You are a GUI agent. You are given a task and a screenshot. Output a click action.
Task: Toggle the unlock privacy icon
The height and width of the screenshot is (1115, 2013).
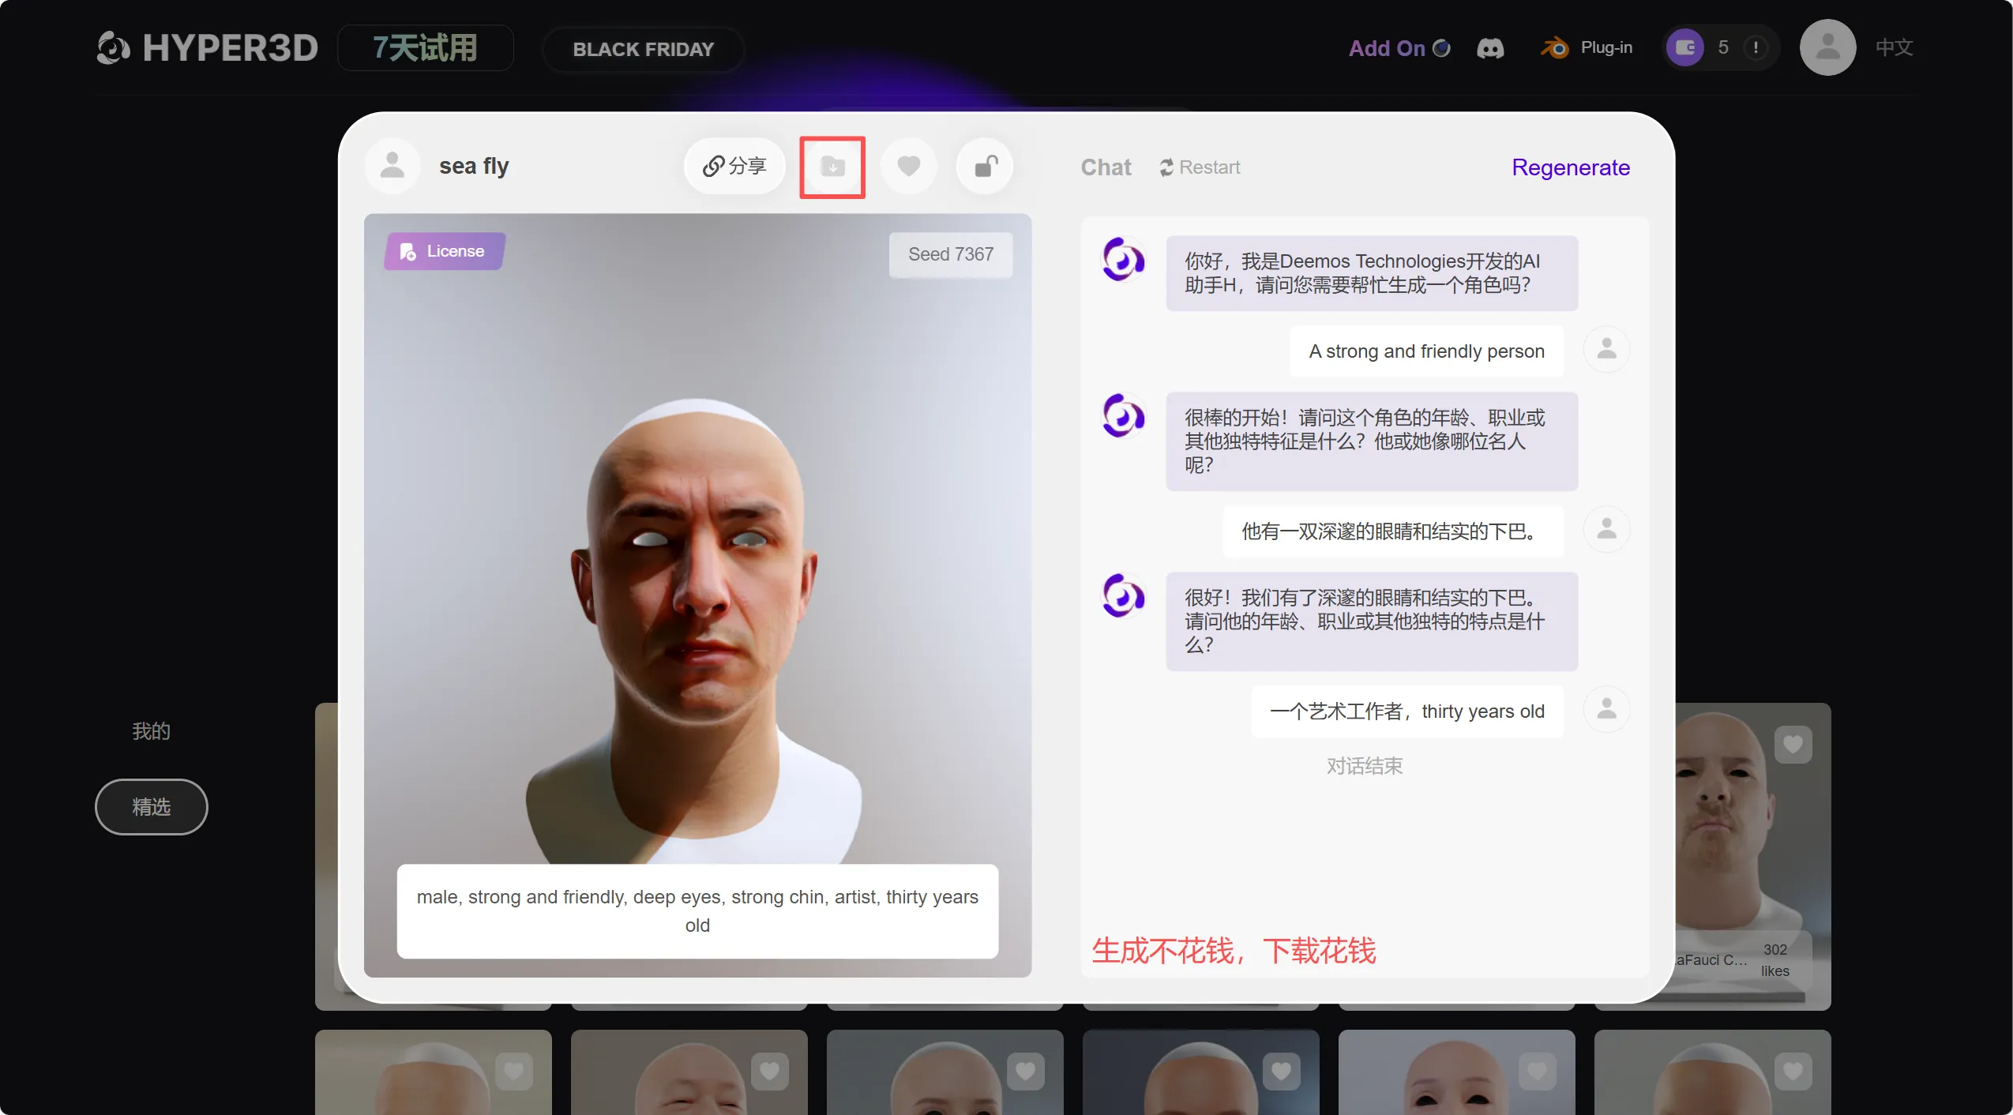984,167
